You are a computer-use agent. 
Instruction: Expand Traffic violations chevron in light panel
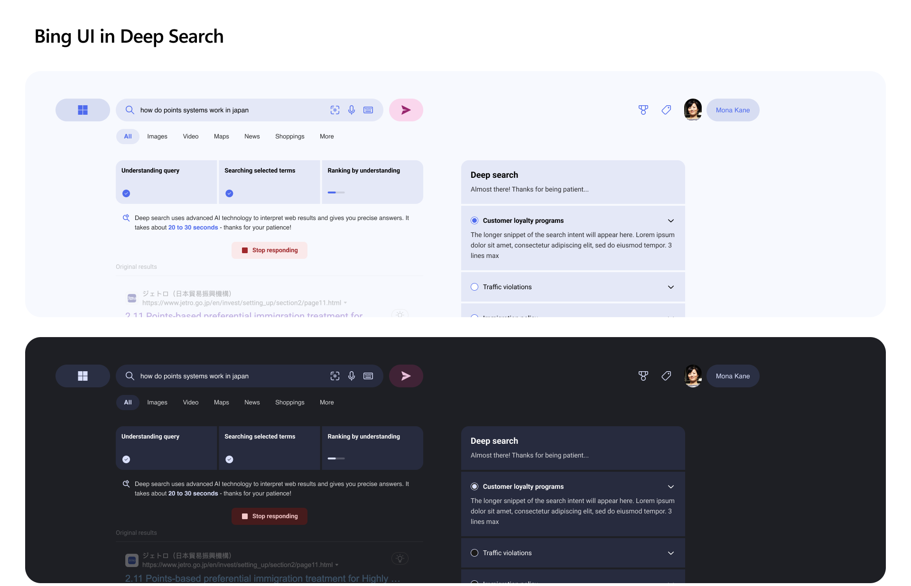point(671,287)
